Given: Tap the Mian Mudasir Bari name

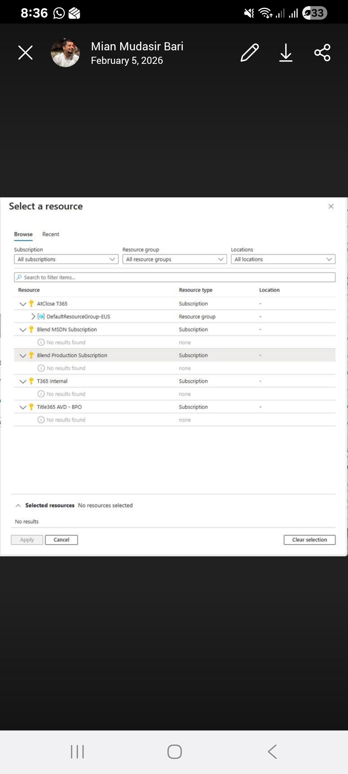Looking at the screenshot, I should (x=137, y=46).
